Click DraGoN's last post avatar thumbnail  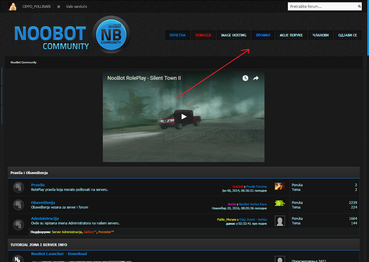click(x=280, y=186)
